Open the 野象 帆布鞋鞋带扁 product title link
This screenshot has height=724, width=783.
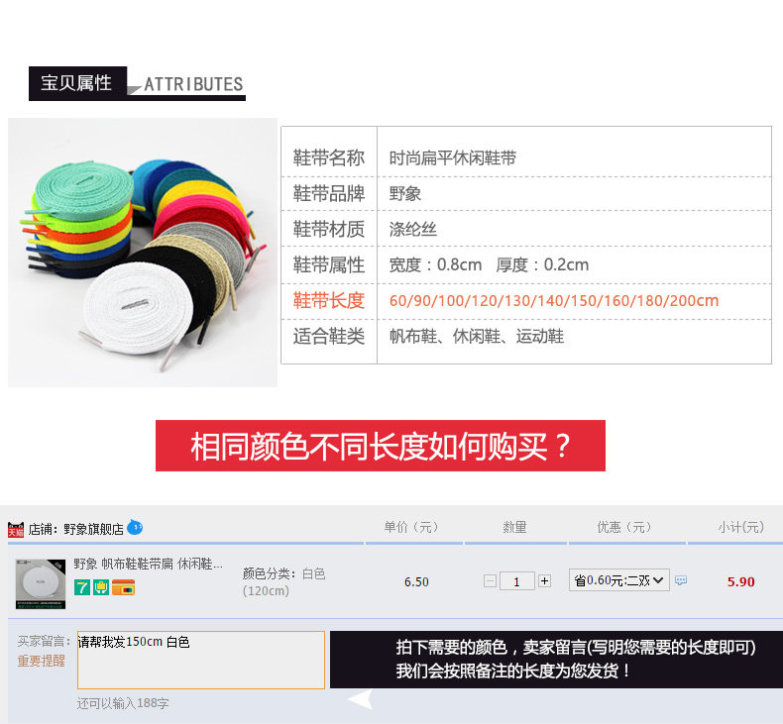pyautogui.click(x=148, y=564)
